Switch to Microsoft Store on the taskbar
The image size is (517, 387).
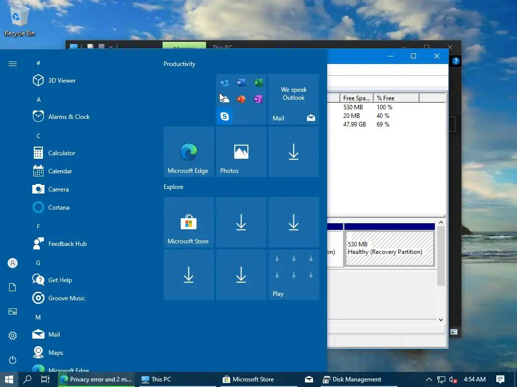coord(259,379)
